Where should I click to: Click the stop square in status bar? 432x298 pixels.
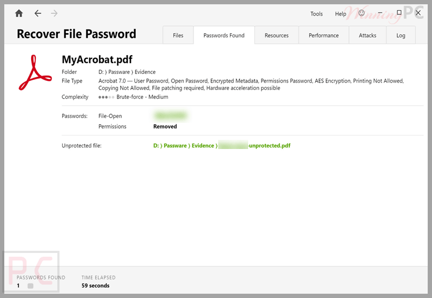(x=31, y=286)
